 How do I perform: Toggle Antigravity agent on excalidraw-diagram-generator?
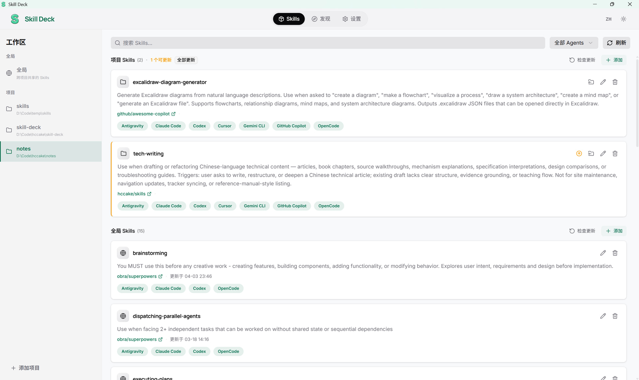pos(132,126)
